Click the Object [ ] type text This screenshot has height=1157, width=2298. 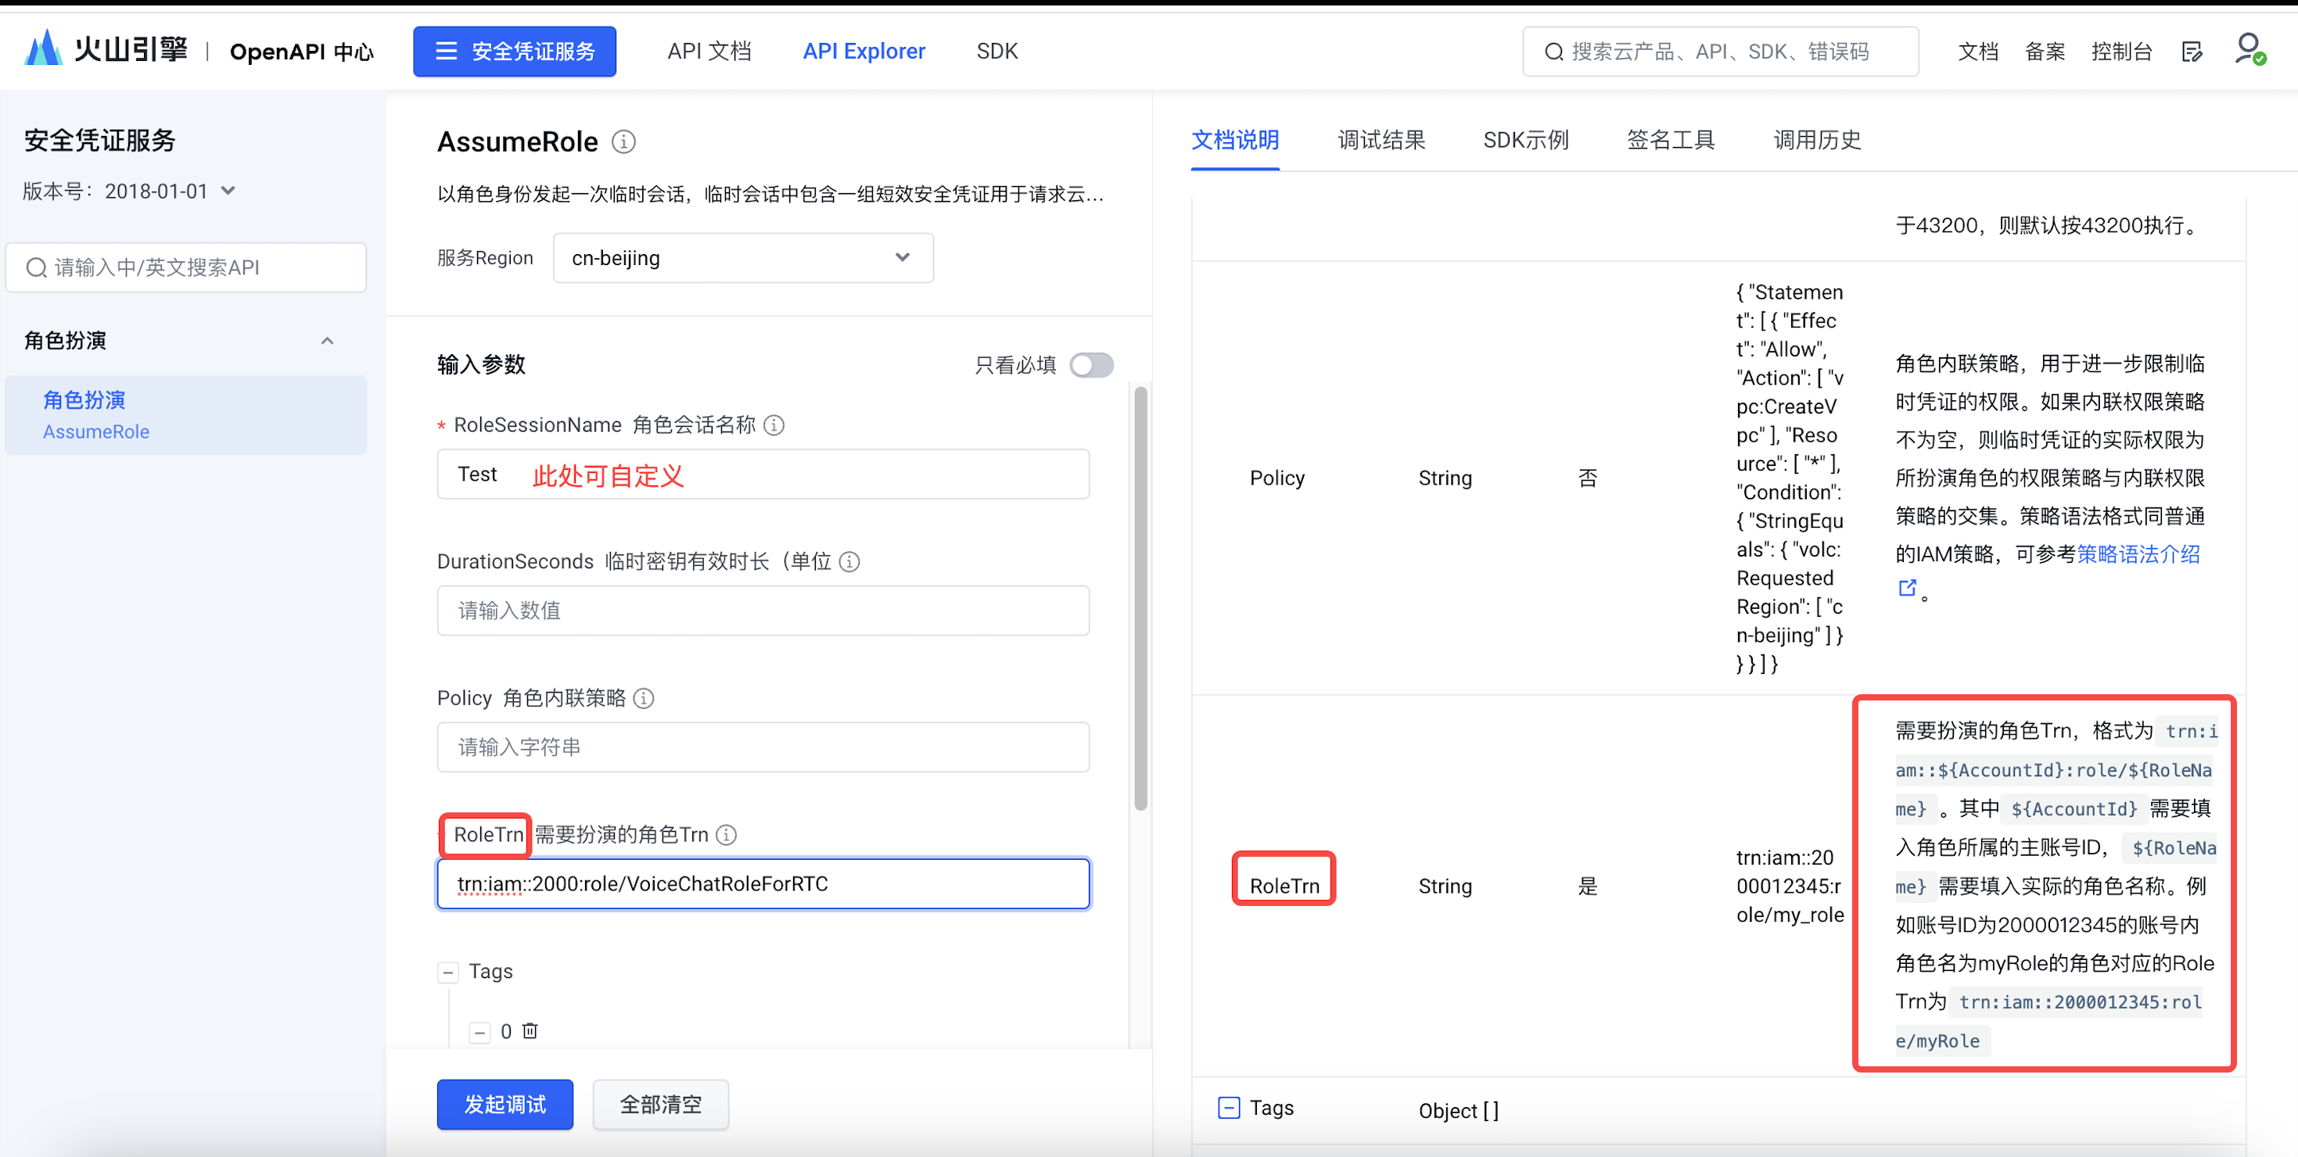(1459, 1111)
